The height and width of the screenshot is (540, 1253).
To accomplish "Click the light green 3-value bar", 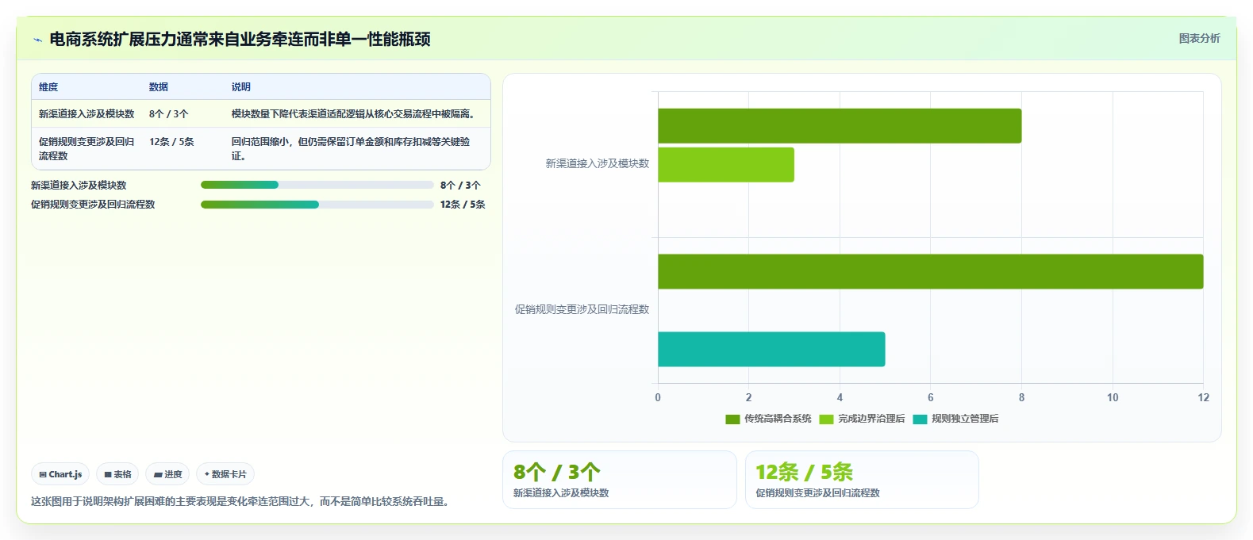I will point(726,164).
